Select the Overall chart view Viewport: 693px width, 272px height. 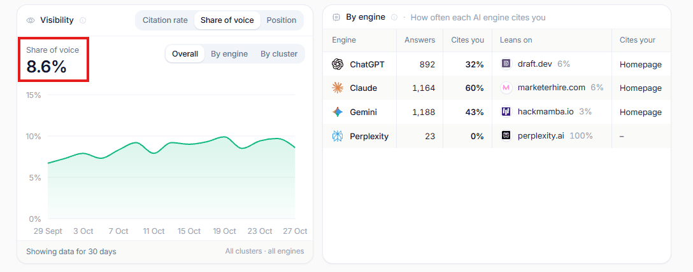click(x=185, y=54)
